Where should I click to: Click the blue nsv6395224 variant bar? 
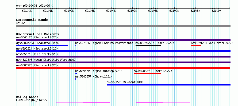[x=123, y=51]
